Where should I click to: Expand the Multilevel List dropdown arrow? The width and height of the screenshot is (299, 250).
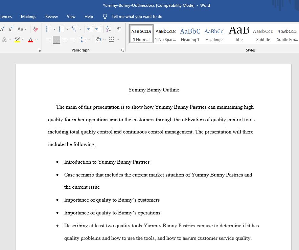[x=80, y=29]
